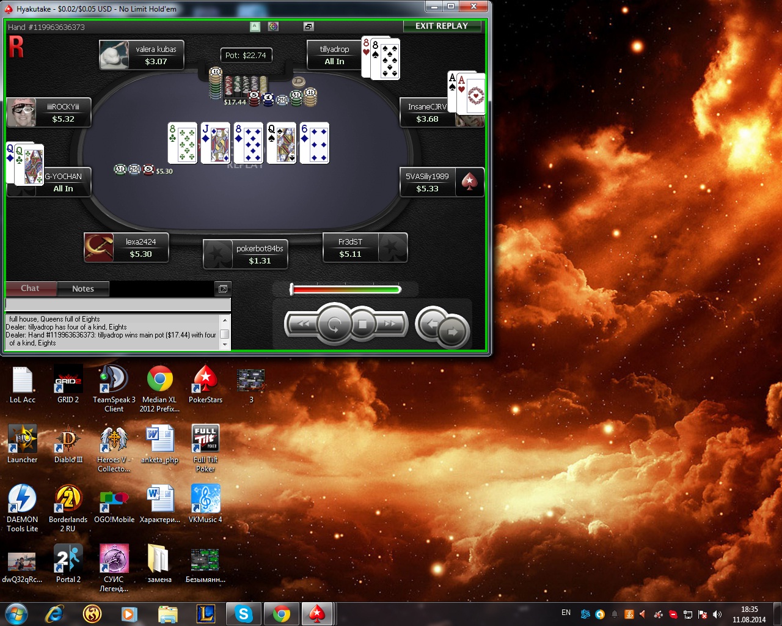782x626 pixels.
Task: Click the EN language indicator
Action: (566, 613)
